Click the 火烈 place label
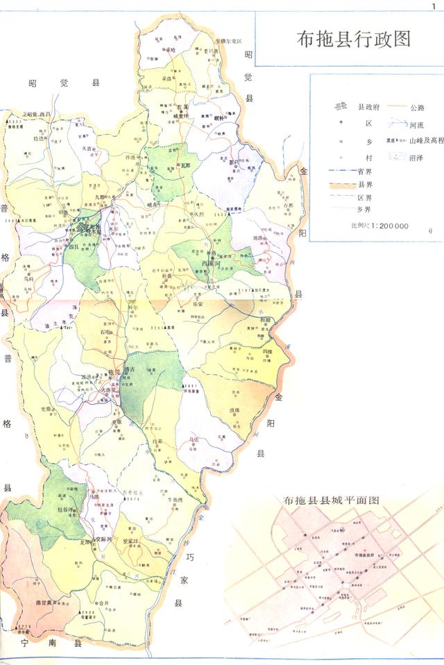The width and height of the screenshot is (444, 665). tap(199, 214)
